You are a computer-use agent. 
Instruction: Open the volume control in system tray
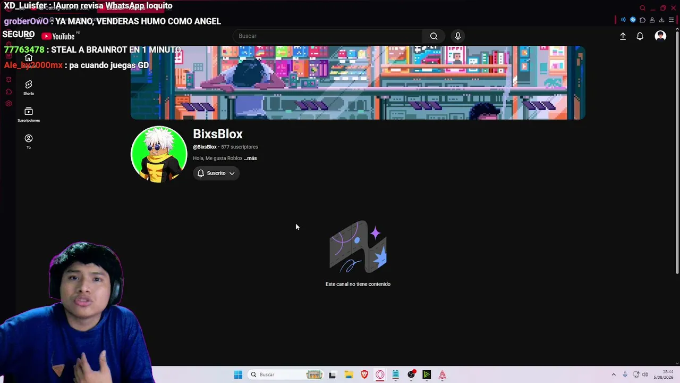(x=645, y=374)
